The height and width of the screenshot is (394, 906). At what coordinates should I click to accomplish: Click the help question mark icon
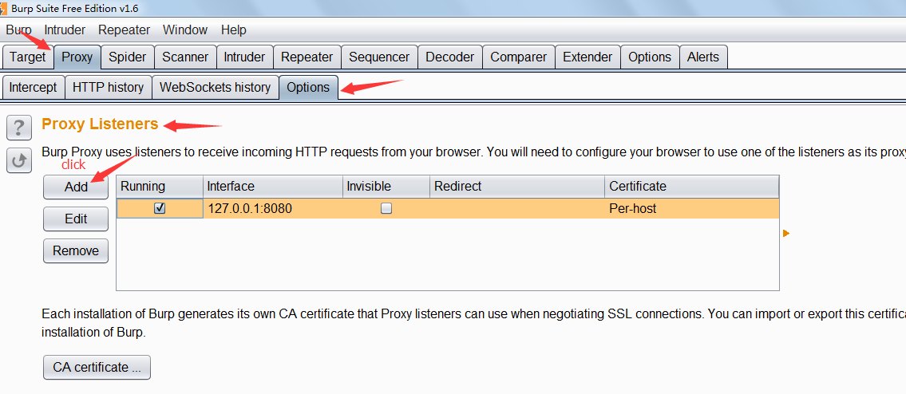click(x=19, y=128)
